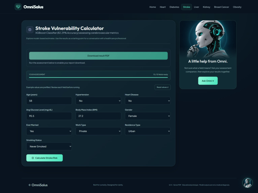Go to the Home page
Screen dimensions: 258x193
(153, 7)
